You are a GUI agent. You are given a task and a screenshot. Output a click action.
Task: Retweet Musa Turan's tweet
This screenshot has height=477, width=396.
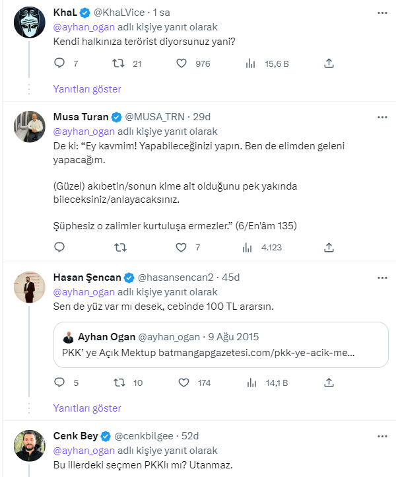[x=119, y=248]
